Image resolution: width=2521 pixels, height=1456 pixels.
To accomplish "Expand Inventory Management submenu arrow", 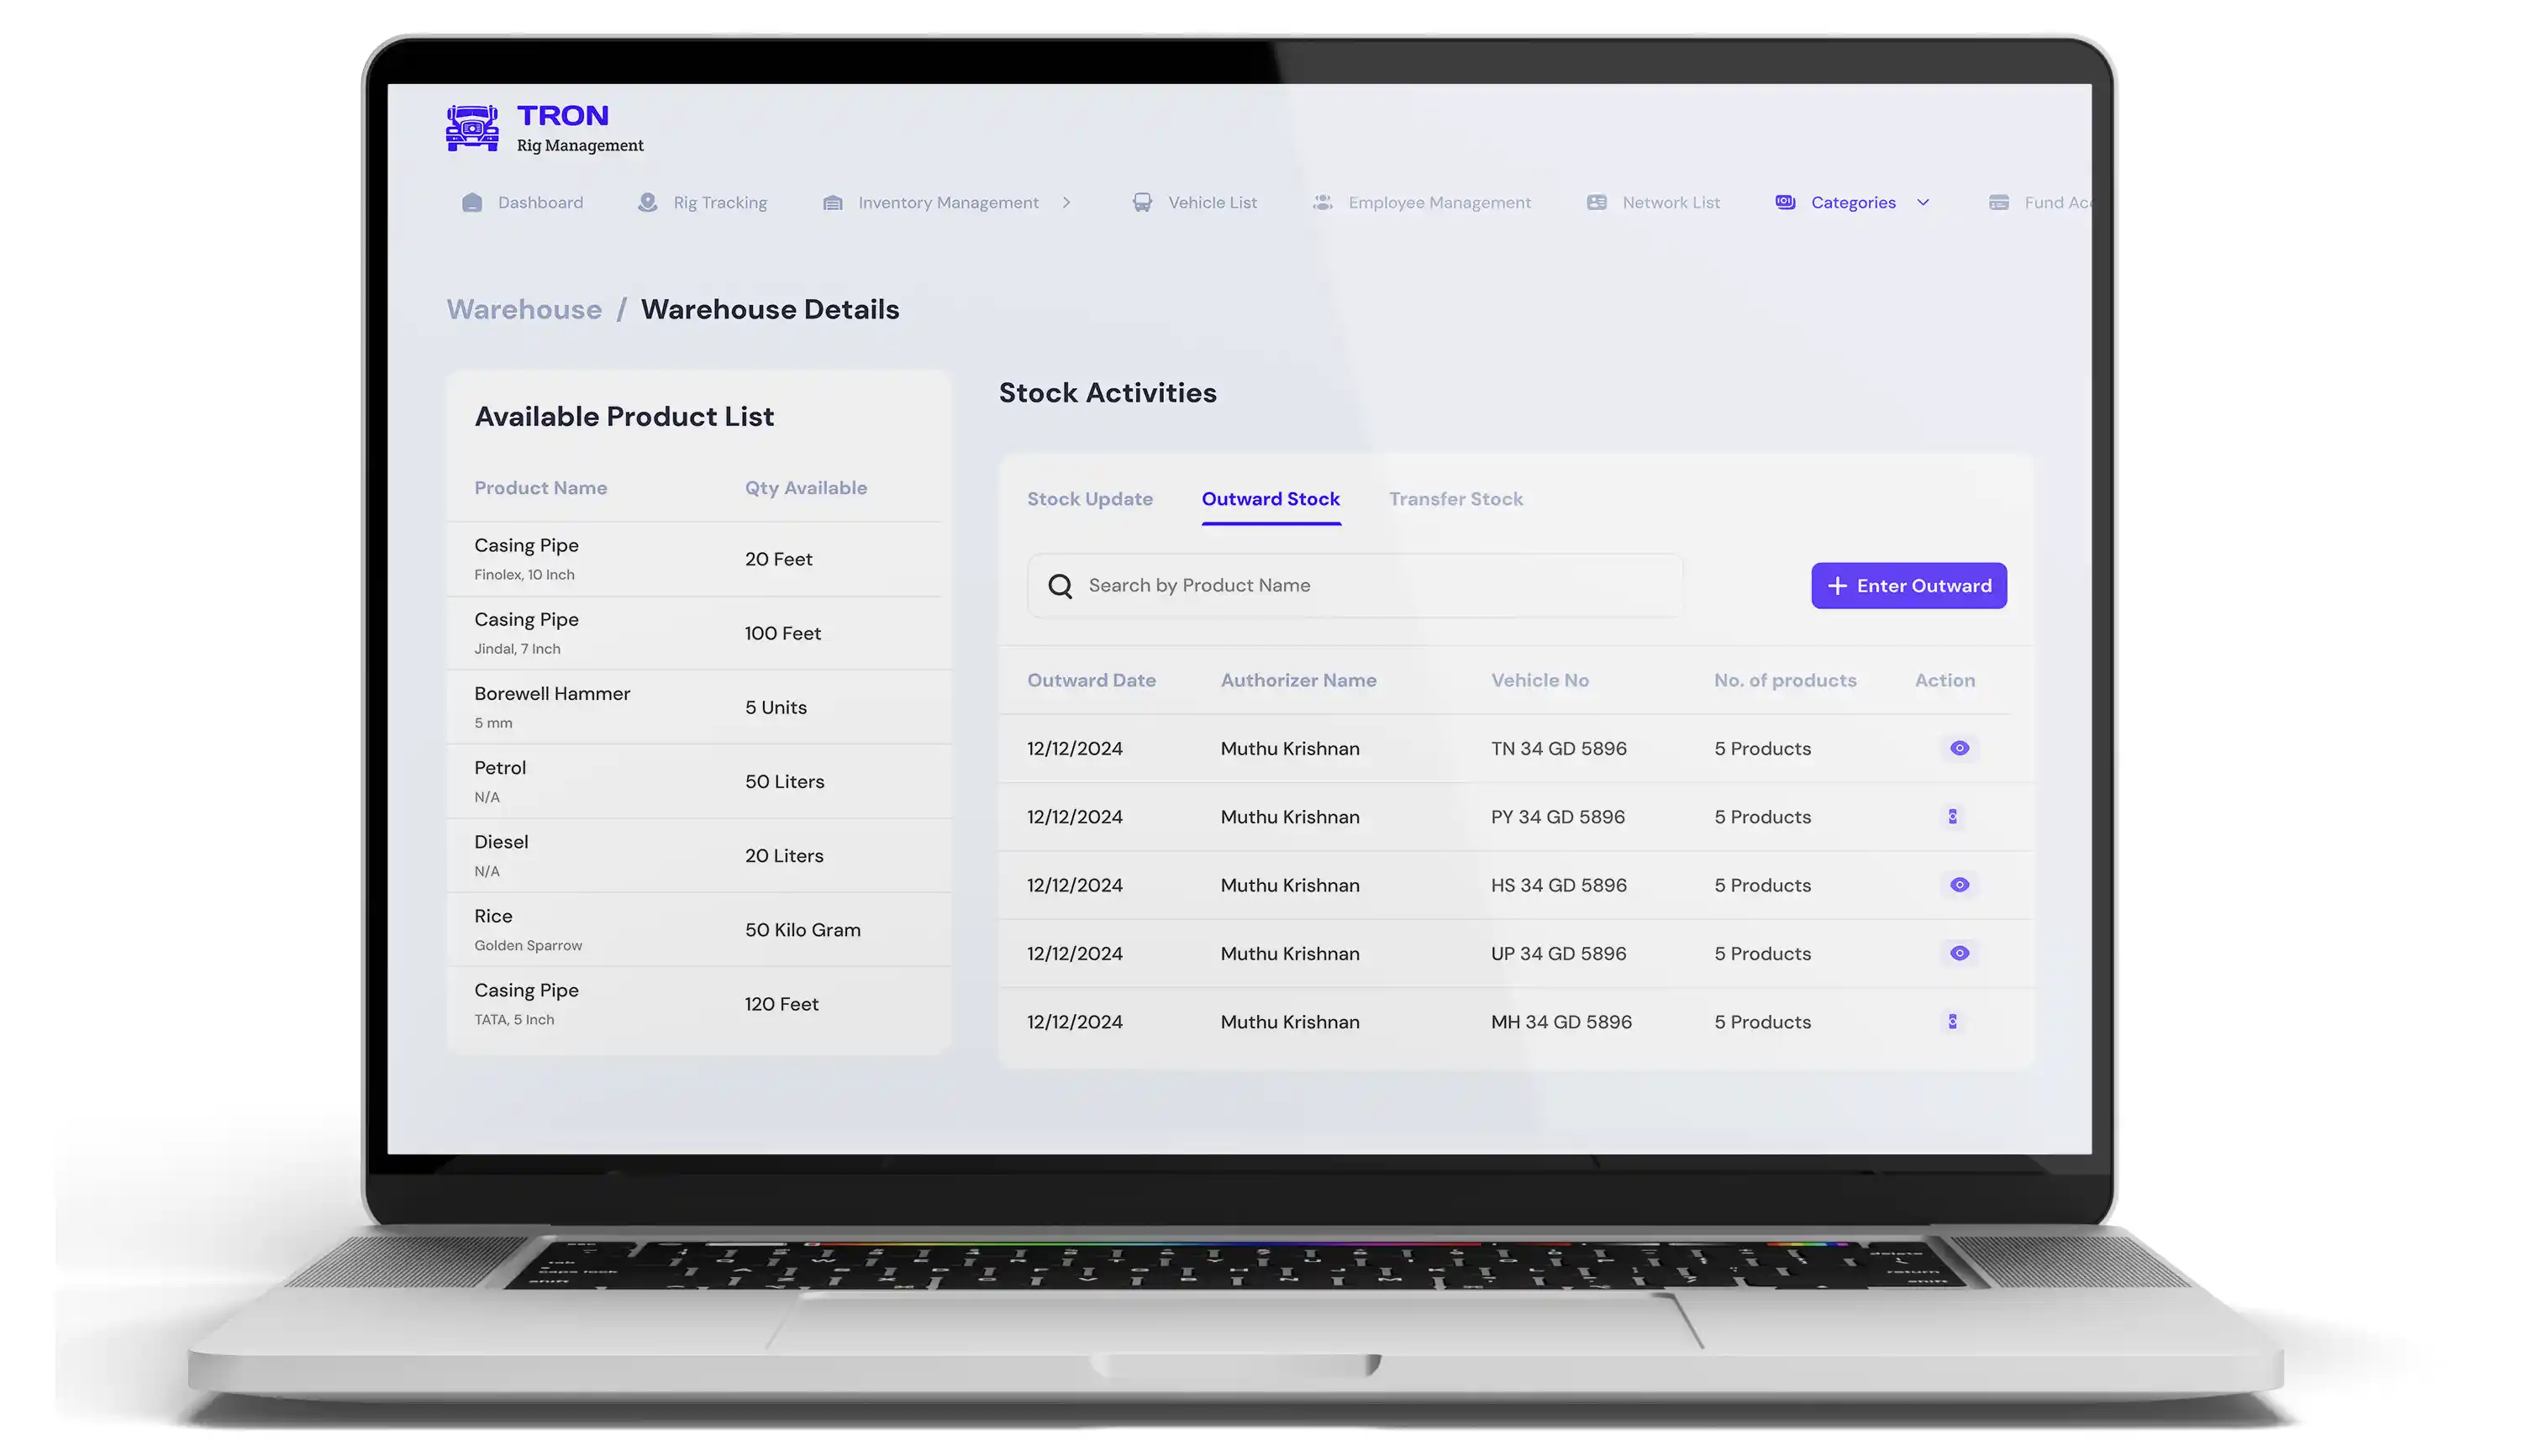I will (x=1066, y=203).
